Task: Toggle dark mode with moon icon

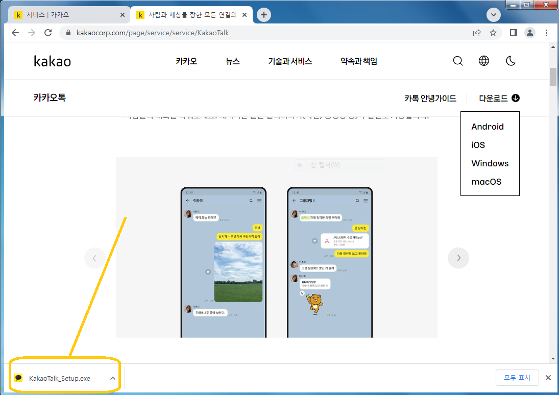Action: [511, 61]
